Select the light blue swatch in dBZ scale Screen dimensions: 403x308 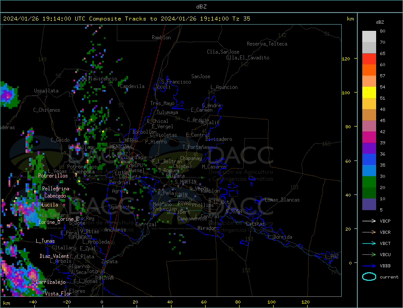(x=369, y=171)
